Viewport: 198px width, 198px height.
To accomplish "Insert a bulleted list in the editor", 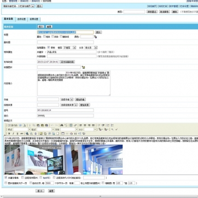I will click(112, 125).
